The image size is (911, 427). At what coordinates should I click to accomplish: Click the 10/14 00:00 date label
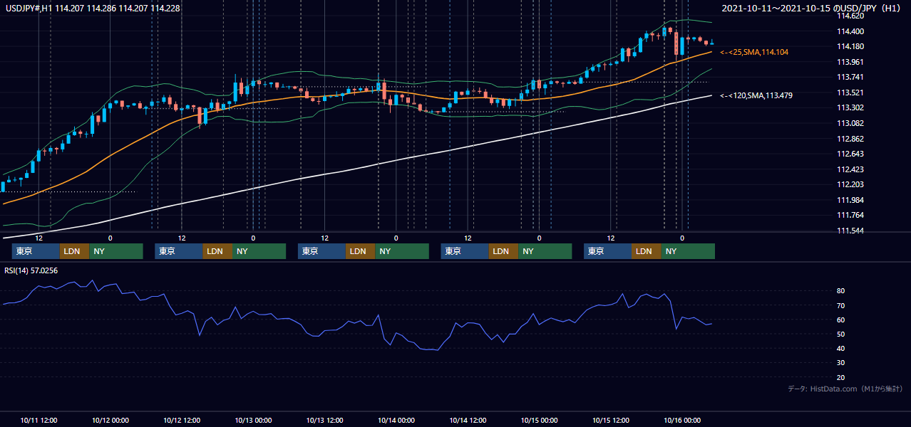click(396, 420)
